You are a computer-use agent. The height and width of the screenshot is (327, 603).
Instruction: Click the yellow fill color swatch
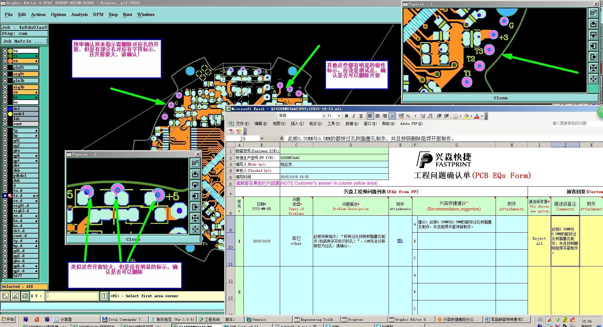(466, 116)
